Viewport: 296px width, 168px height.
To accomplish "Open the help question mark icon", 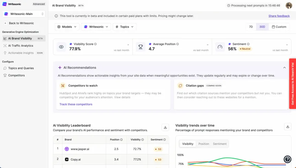I will (287, 159).
